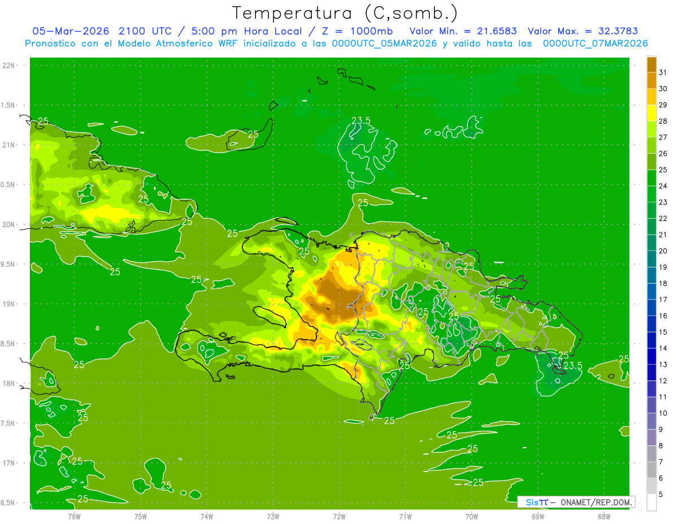Click the legend swatch between 29 and 30
This screenshot has width=678, height=524.
(652, 97)
